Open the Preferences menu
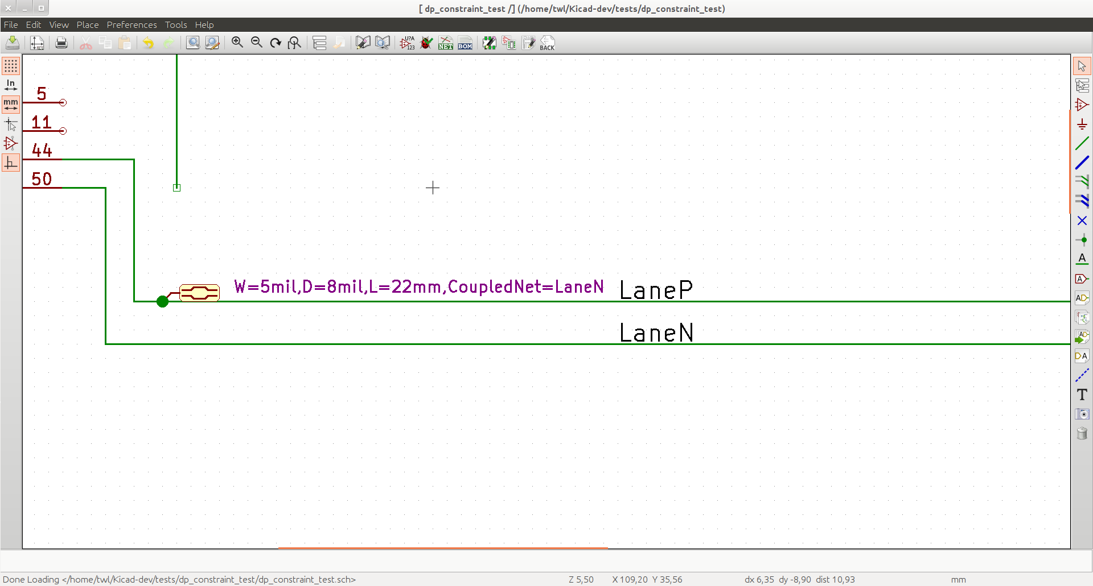Screen dimensions: 1093x586 pos(132,24)
